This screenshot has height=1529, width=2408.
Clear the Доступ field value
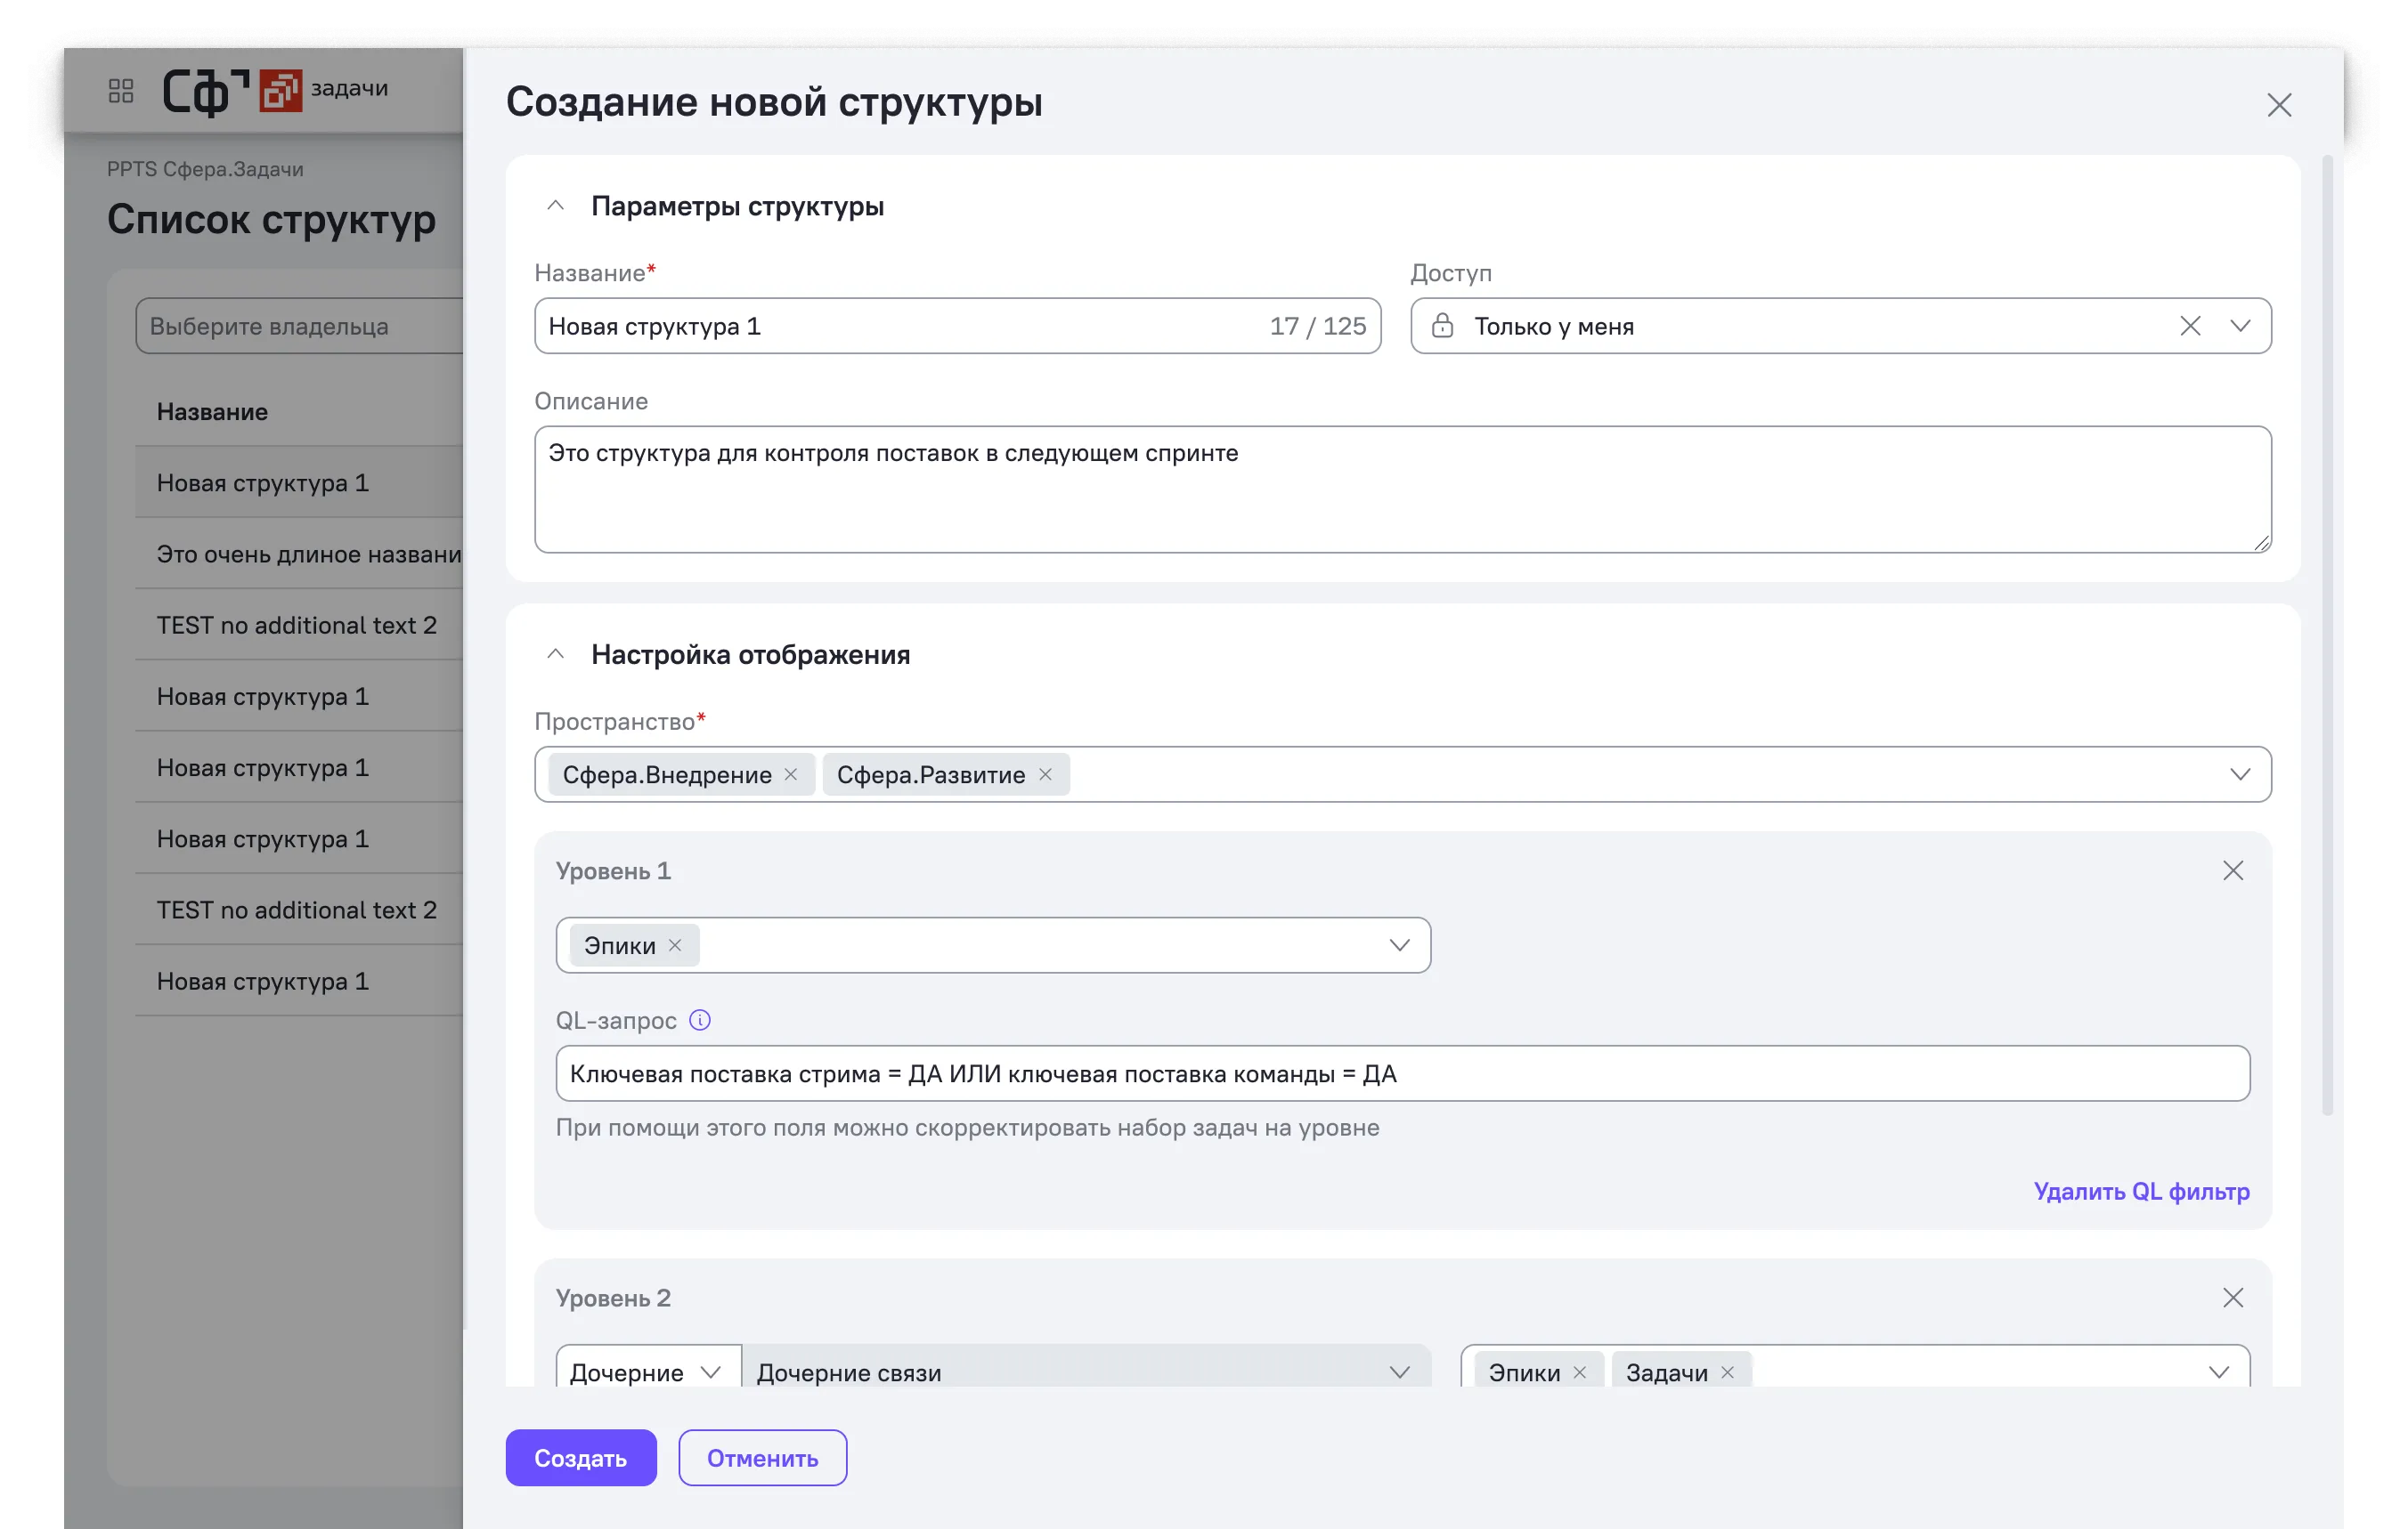click(x=2190, y=326)
